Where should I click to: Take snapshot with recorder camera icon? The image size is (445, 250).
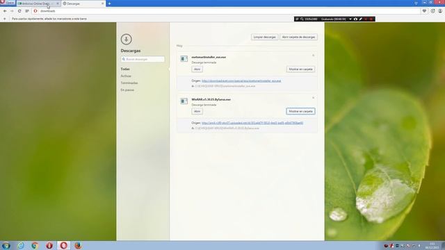[355, 19]
